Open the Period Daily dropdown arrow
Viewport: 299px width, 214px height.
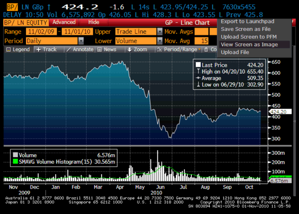click(x=81, y=41)
